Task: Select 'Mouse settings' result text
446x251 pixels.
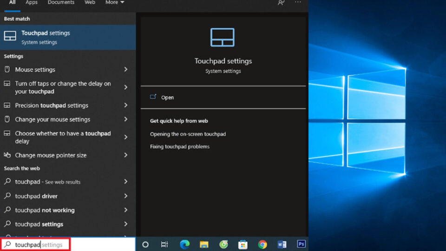Action: coord(35,69)
